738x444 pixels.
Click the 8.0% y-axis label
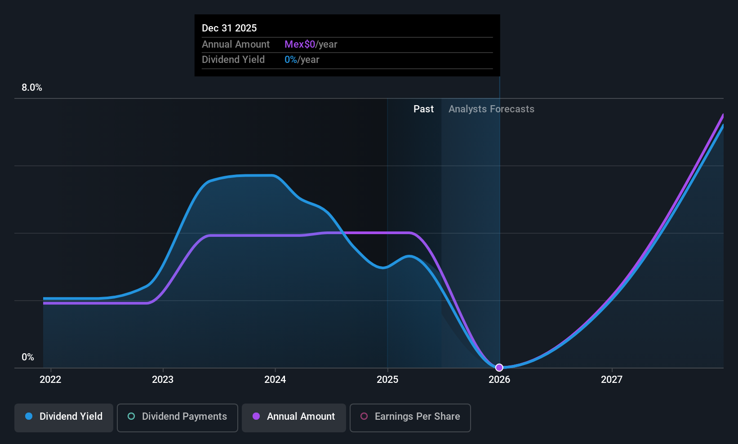click(x=32, y=88)
